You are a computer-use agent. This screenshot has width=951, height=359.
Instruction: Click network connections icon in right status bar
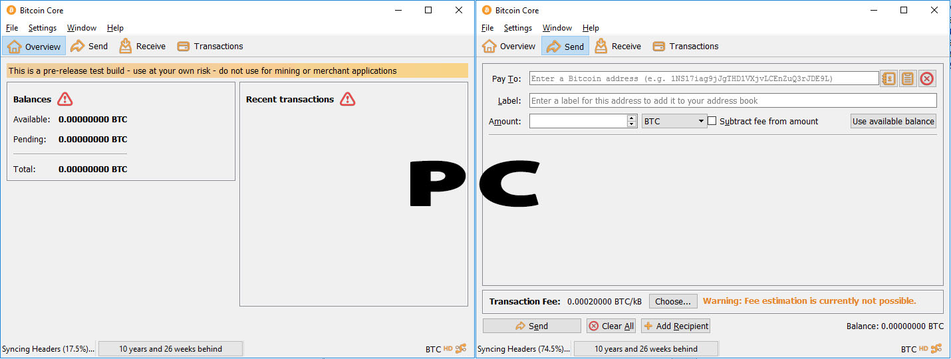coord(936,348)
